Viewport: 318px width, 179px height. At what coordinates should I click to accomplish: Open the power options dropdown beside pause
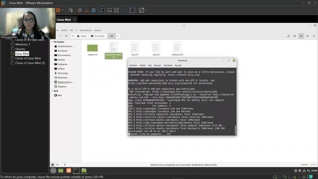point(63,10)
